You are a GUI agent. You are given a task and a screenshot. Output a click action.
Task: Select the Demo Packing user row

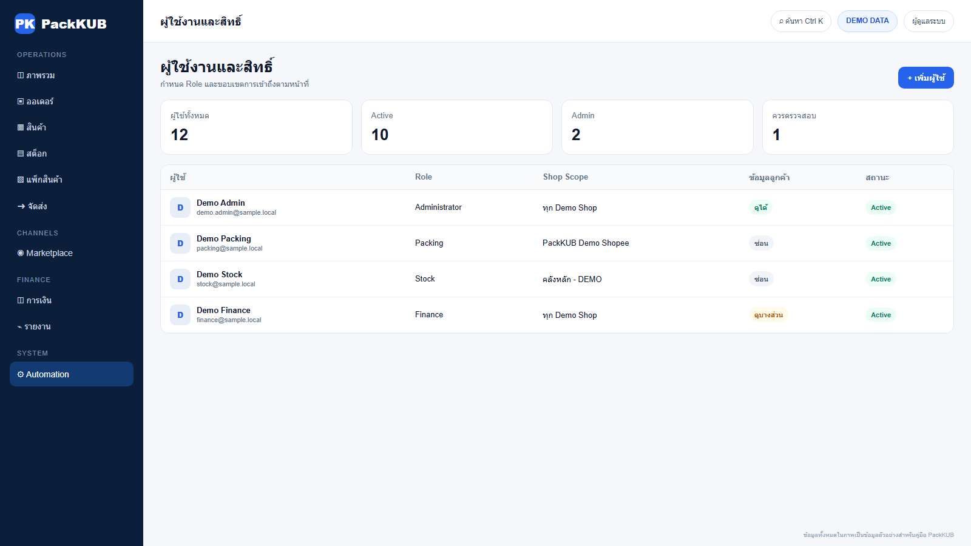tap(557, 243)
